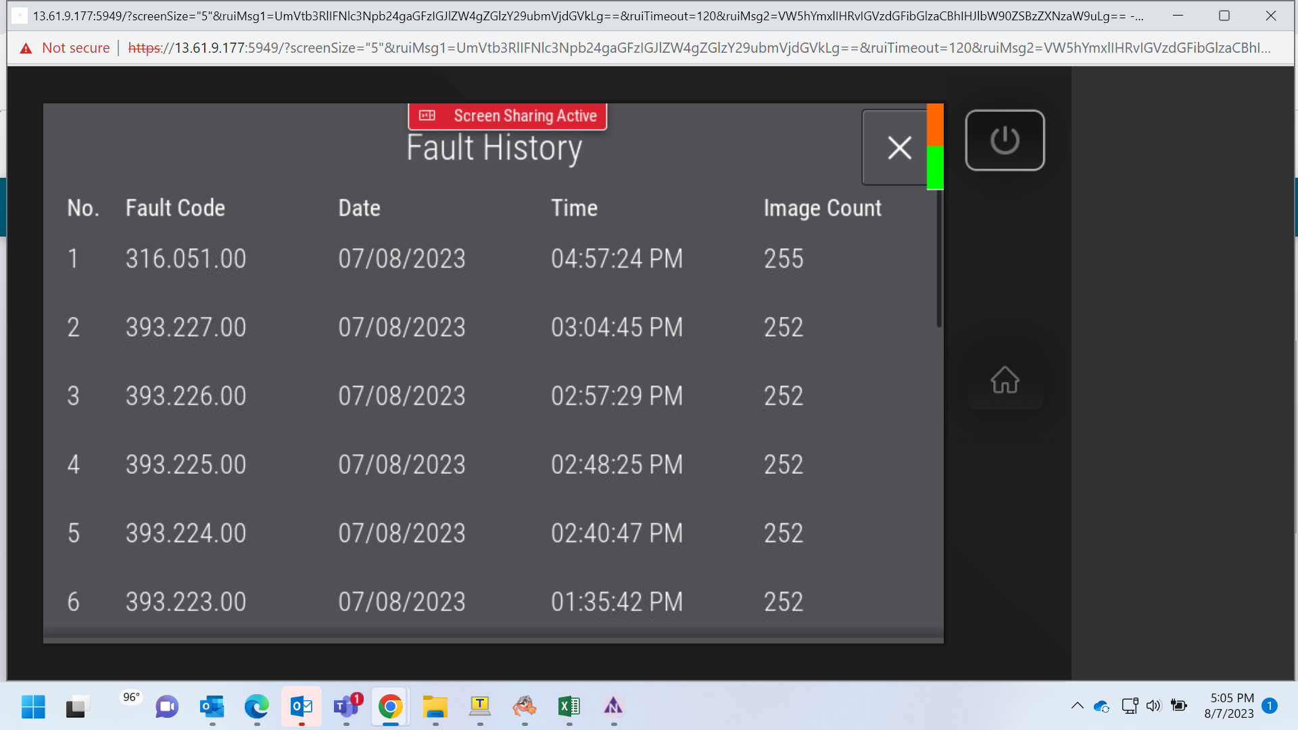Open File Explorer from taskbar
Viewport: 1298px width, 730px height.
(x=435, y=707)
